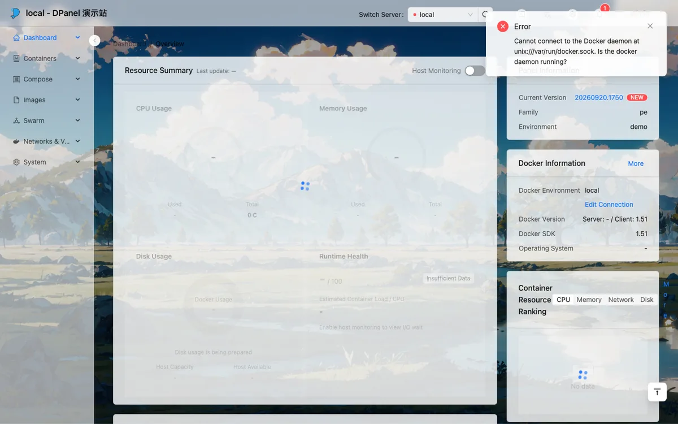Click vertical More in Container Resource Ranking
Image resolution: width=678 pixels, height=424 pixels.
[x=666, y=300]
